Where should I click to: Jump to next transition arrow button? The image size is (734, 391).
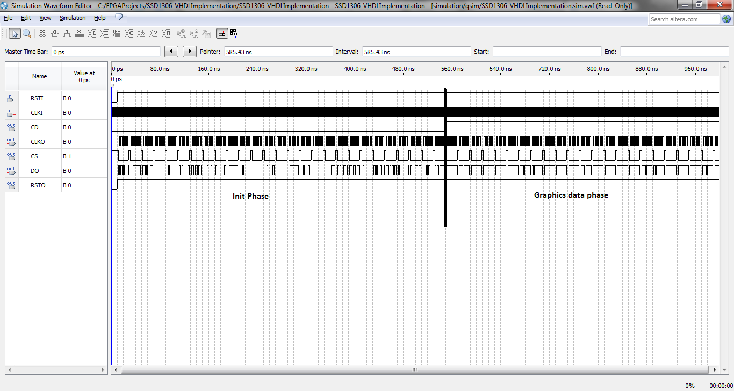click(x=190, y=52)
